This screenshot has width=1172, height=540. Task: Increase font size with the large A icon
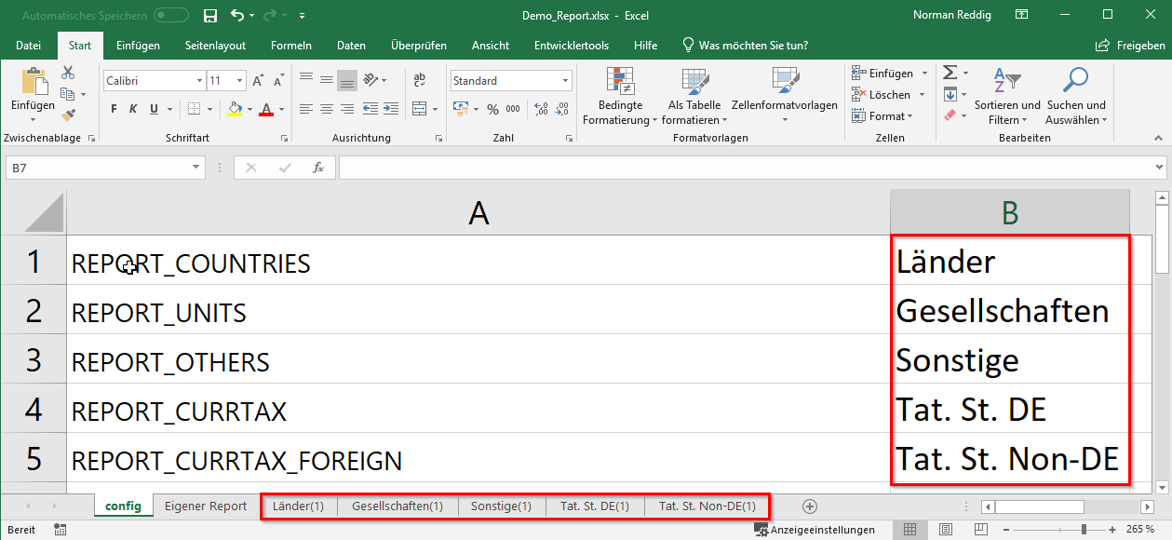coord(258,81)
